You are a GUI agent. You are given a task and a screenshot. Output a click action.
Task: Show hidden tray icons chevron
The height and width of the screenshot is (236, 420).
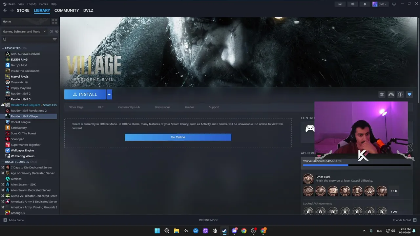[x=364, y=231]
